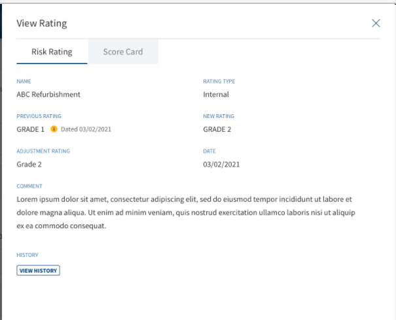Screen dimensions: 396x320
Task: Click the NAME field label
Action: coord(24,81)
